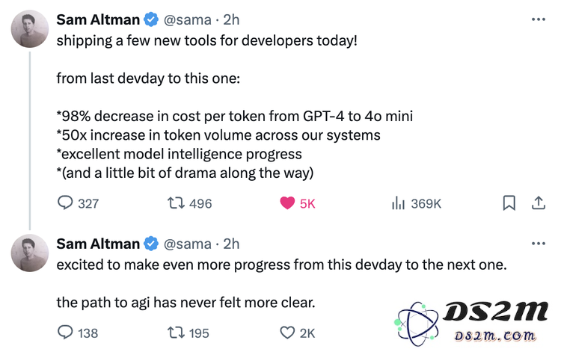Open the @sama handle on the second tweet

pos(188,244)
